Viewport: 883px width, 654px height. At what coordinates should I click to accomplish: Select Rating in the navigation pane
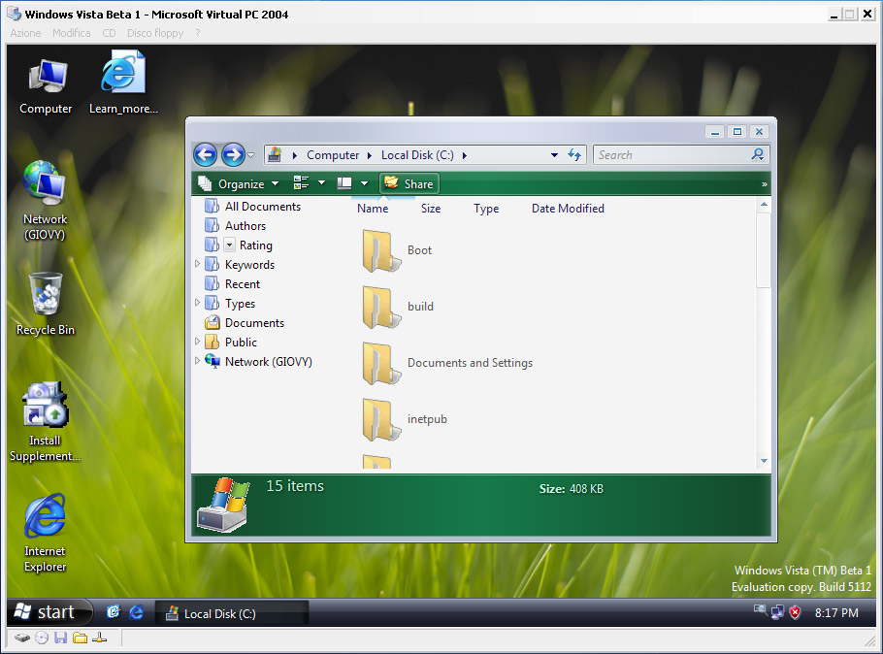pyautogui.click(x=255, y=245)
